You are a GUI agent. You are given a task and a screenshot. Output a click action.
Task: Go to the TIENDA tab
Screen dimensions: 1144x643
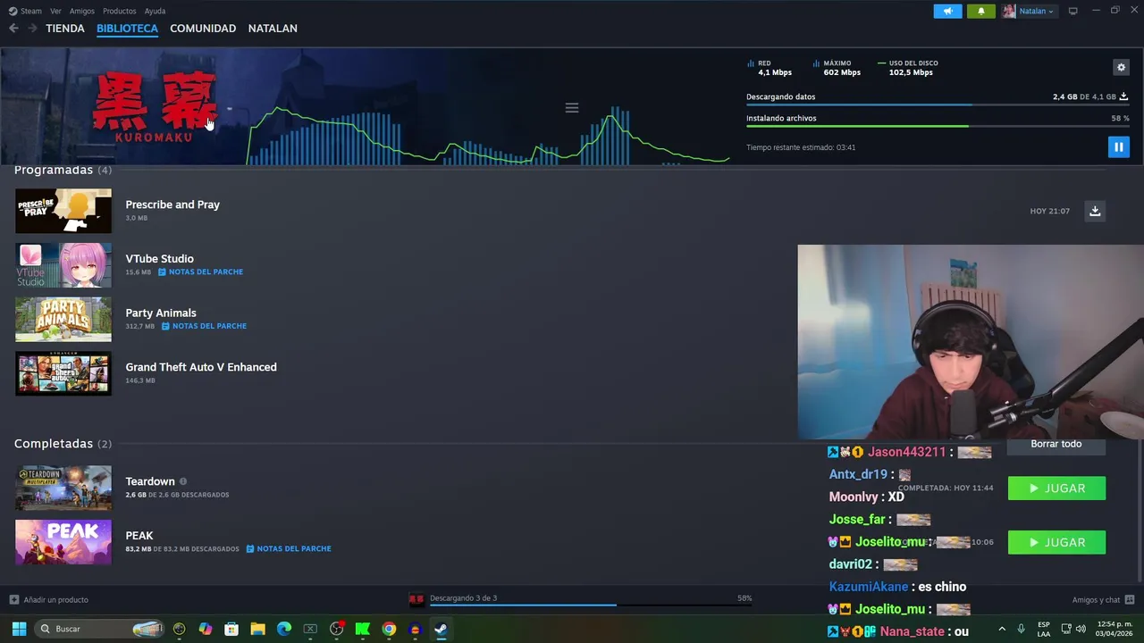coord(65,29)
